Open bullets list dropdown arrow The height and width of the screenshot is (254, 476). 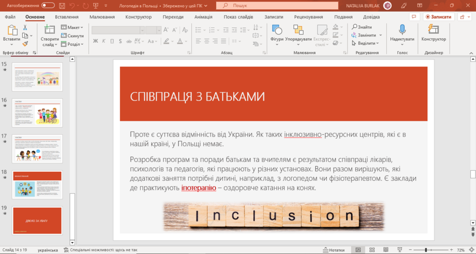tap(205, 30)
